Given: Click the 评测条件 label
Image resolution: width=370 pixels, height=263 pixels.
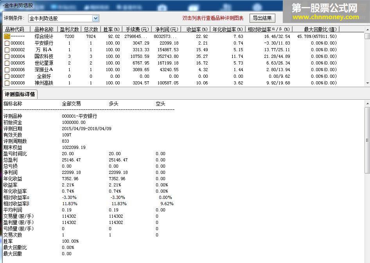Looking at the screenshot, I should click(14, 18).
